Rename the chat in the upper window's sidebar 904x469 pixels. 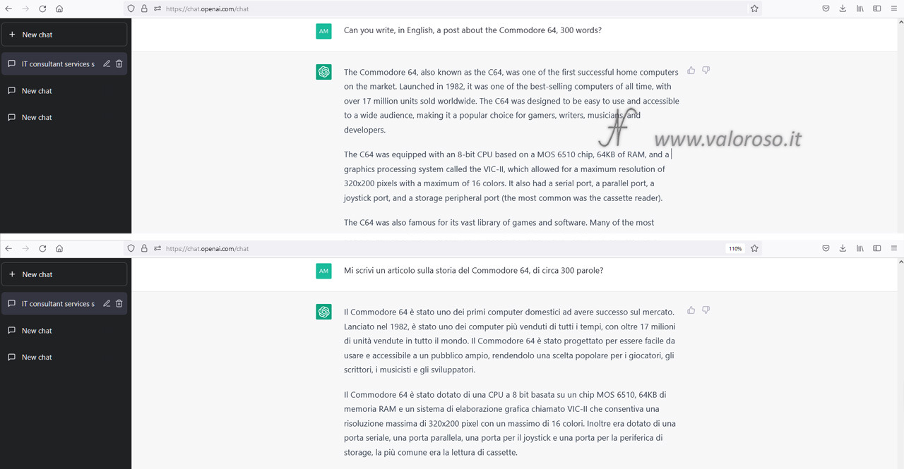click(x=107, y=63)
